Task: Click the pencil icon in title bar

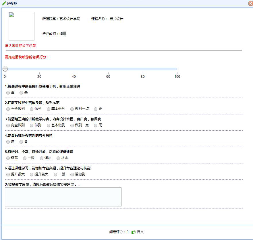Action: pos(4,3)
